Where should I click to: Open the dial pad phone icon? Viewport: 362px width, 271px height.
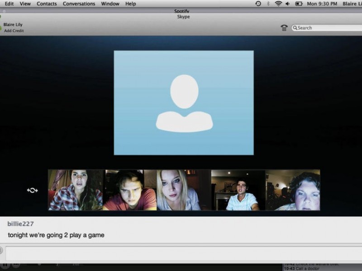[284, 28]
